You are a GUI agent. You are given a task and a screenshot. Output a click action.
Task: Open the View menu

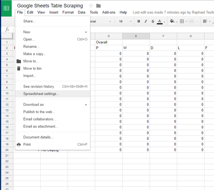click(41, 12)
